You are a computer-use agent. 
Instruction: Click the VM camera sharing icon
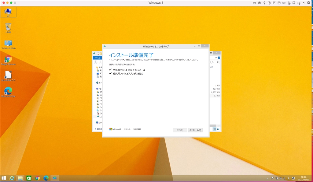(x=299, y=3)
